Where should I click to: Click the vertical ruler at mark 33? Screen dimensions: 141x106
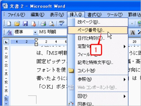pos(6,65)
